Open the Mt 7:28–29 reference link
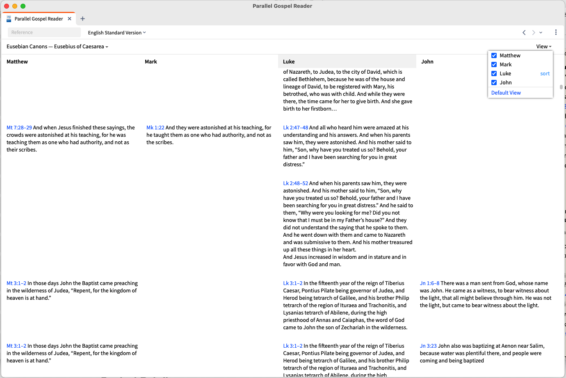The image size is (566, 378). click(19, 128)
